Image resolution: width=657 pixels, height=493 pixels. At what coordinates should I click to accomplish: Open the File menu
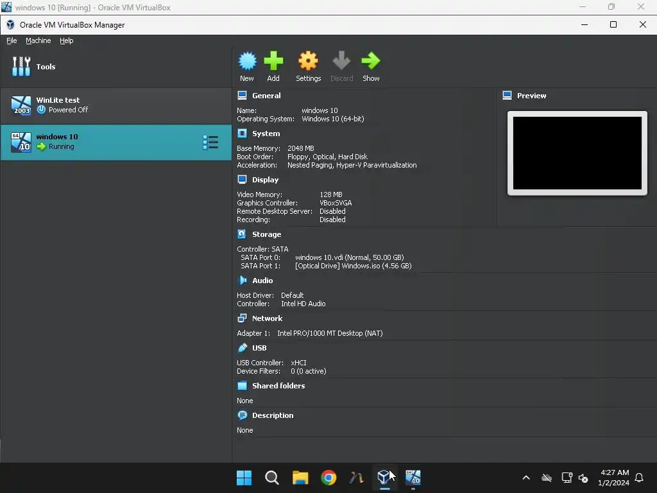pos(12,40)
